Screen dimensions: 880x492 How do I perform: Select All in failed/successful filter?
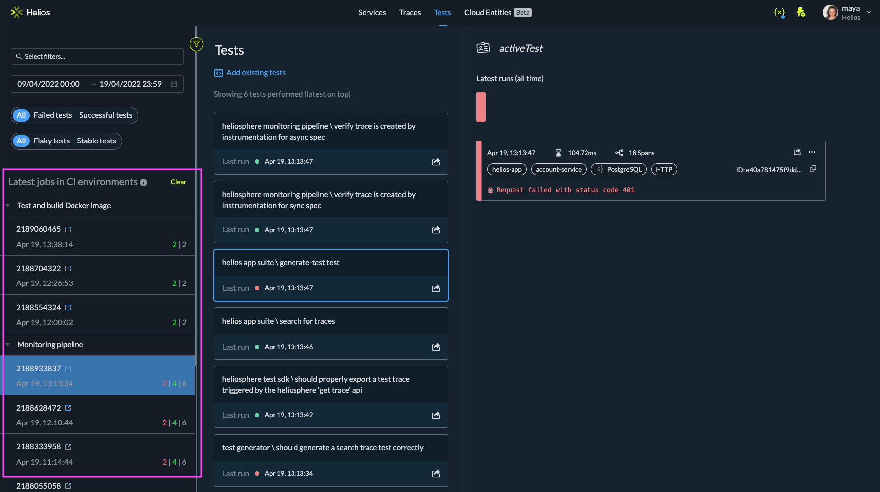click(x=21, y=115)
